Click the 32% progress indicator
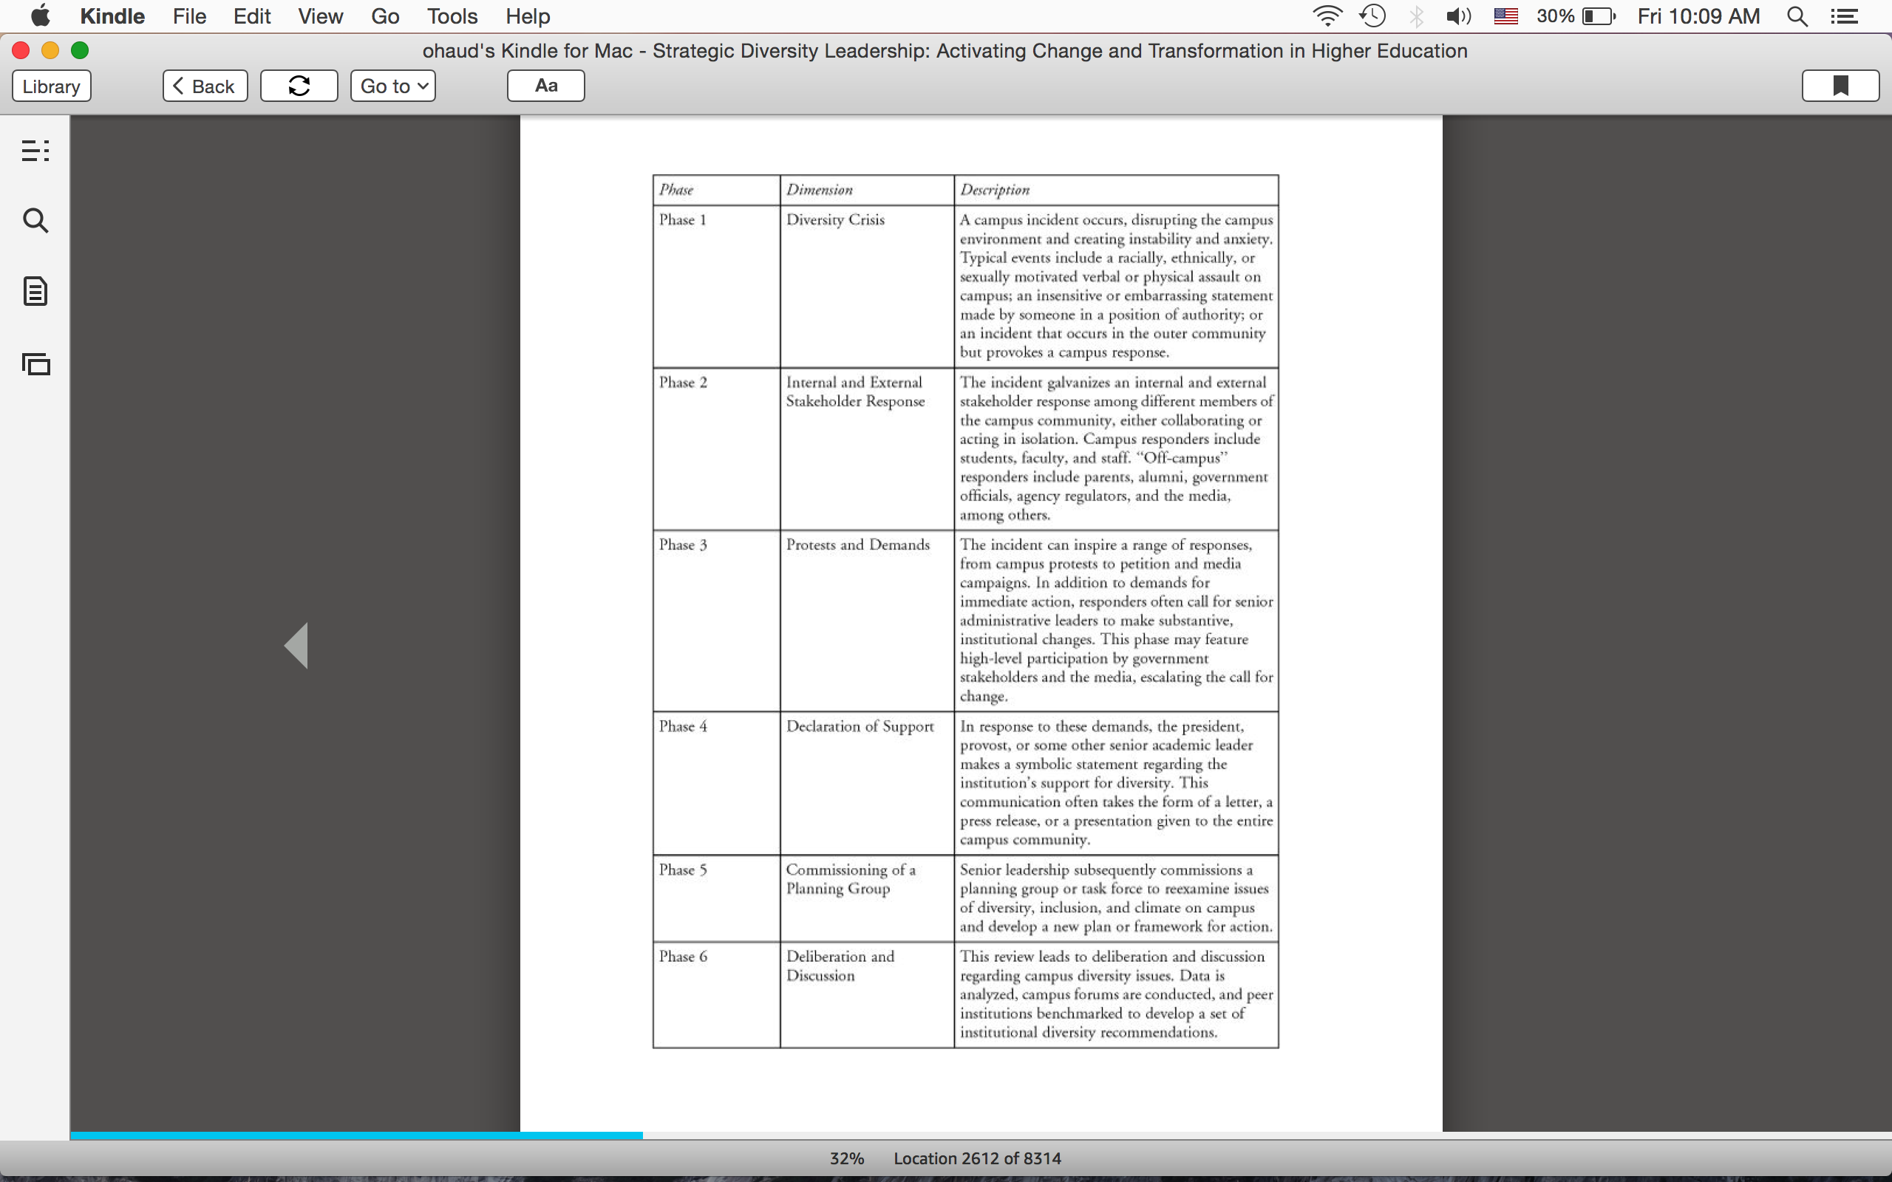This screenshot has height=1182, width=1892. click(847, 1158)
